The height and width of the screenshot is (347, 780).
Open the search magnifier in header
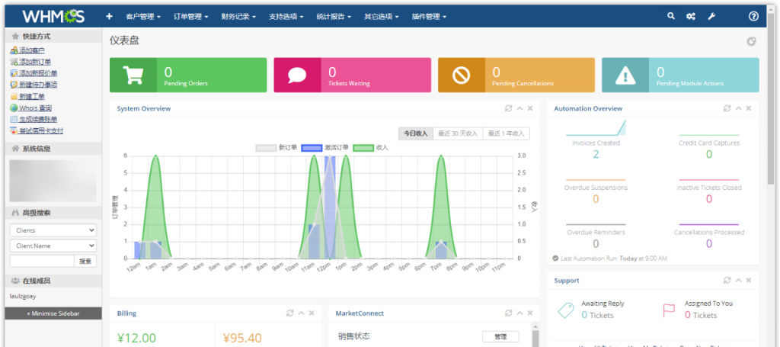tap(671, 16)
